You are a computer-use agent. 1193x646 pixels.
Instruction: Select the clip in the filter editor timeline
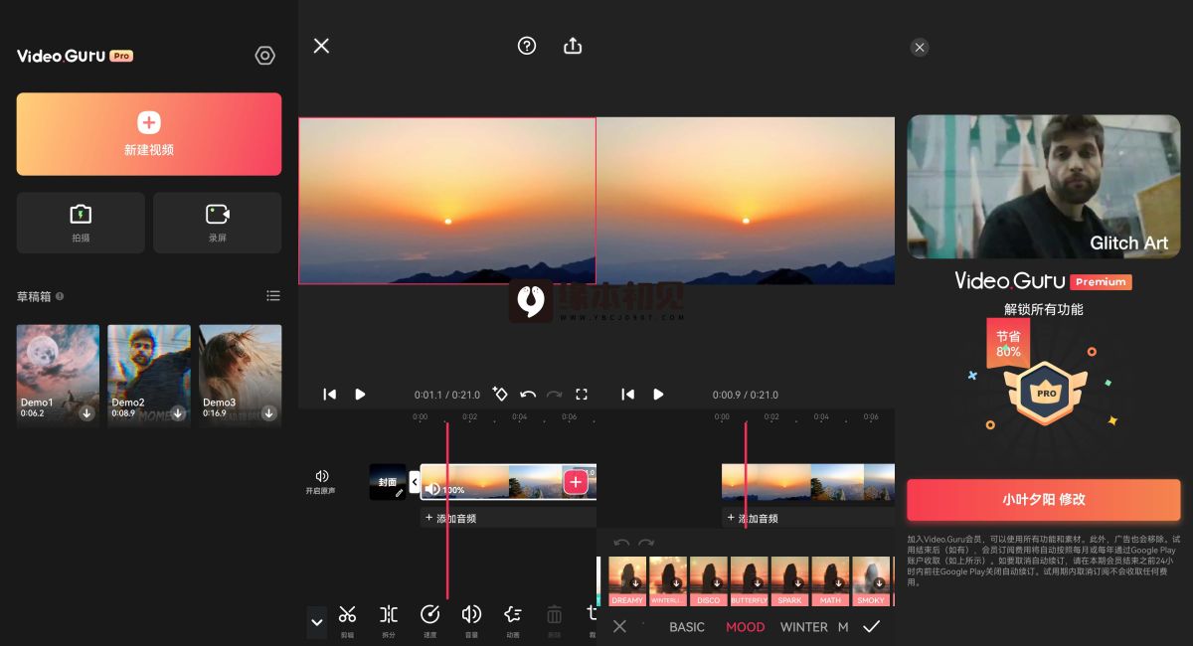[808, 482]
